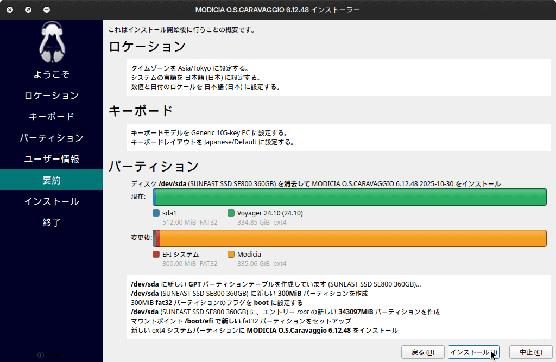
Task: Minimize the installer window
Action: click(x=47, y=10)
